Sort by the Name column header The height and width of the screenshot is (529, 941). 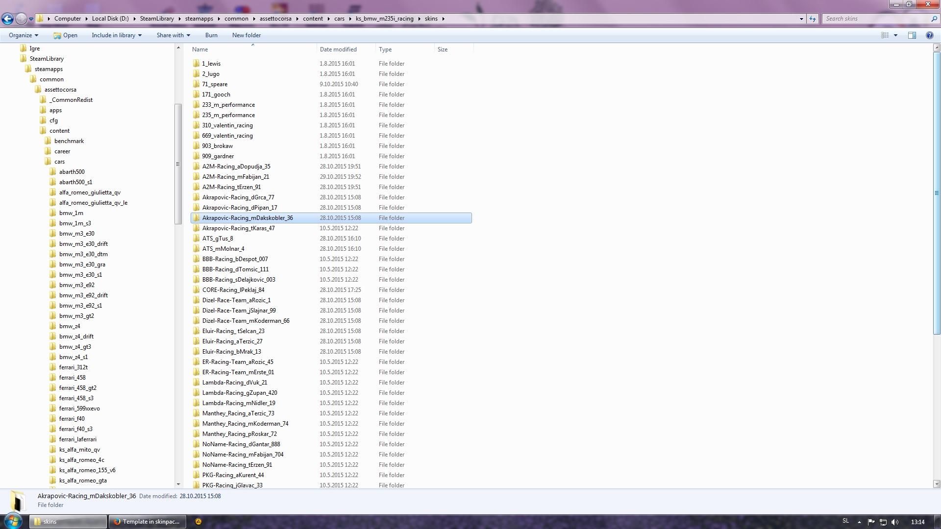pos(253,49)
